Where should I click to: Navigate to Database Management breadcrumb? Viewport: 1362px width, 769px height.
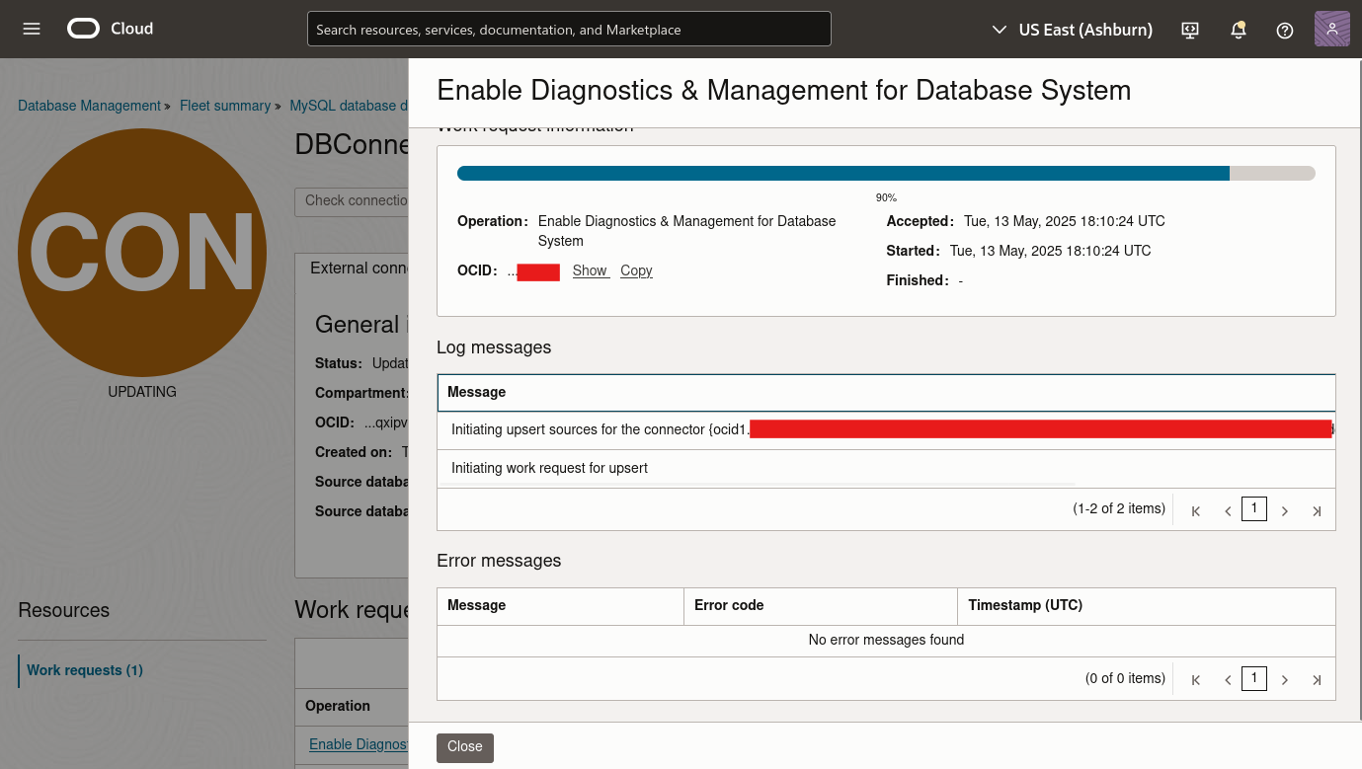pyautogui.click(x=87, y=106)
